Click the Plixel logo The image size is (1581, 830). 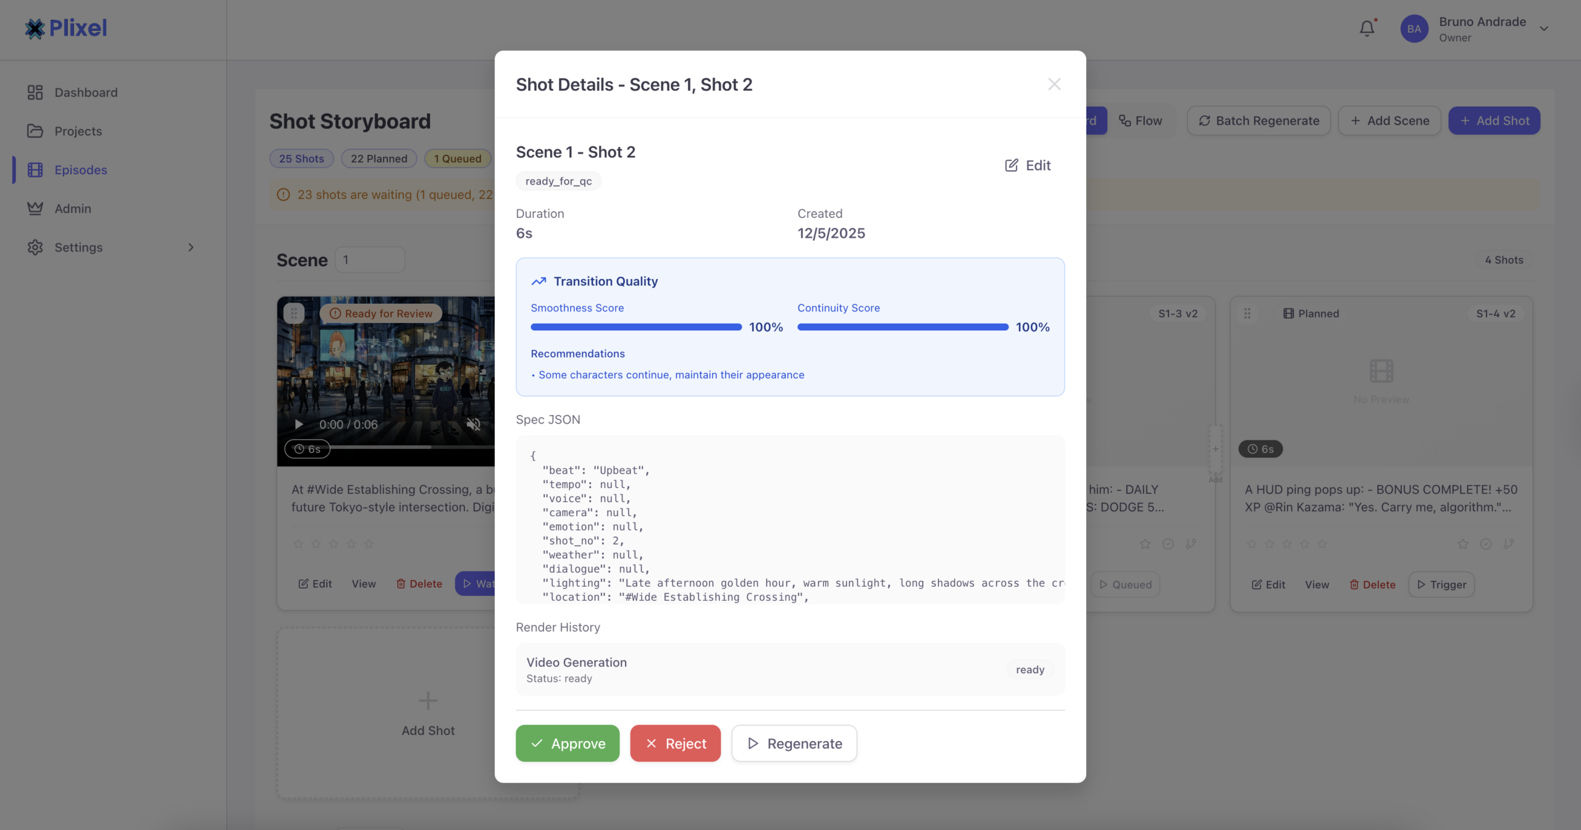(x=66, y=28)
